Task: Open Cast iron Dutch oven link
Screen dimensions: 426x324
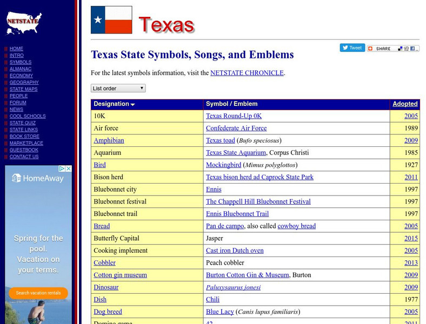Action: pyautogui.click(x=235, y=251)
